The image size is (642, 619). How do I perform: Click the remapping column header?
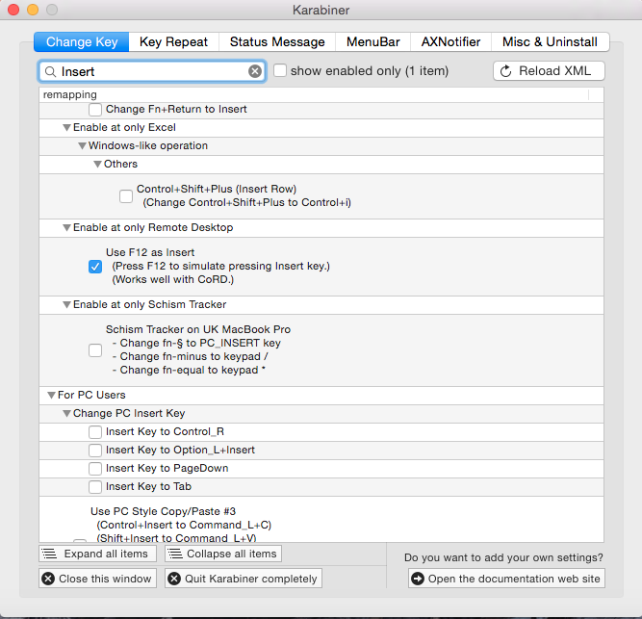[x=314, y=94]
